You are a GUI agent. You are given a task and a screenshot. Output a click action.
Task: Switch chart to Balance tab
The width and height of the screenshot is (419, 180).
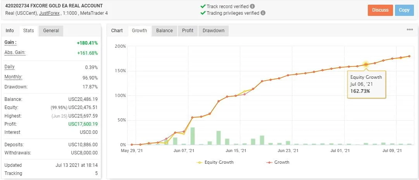[164, 31]
